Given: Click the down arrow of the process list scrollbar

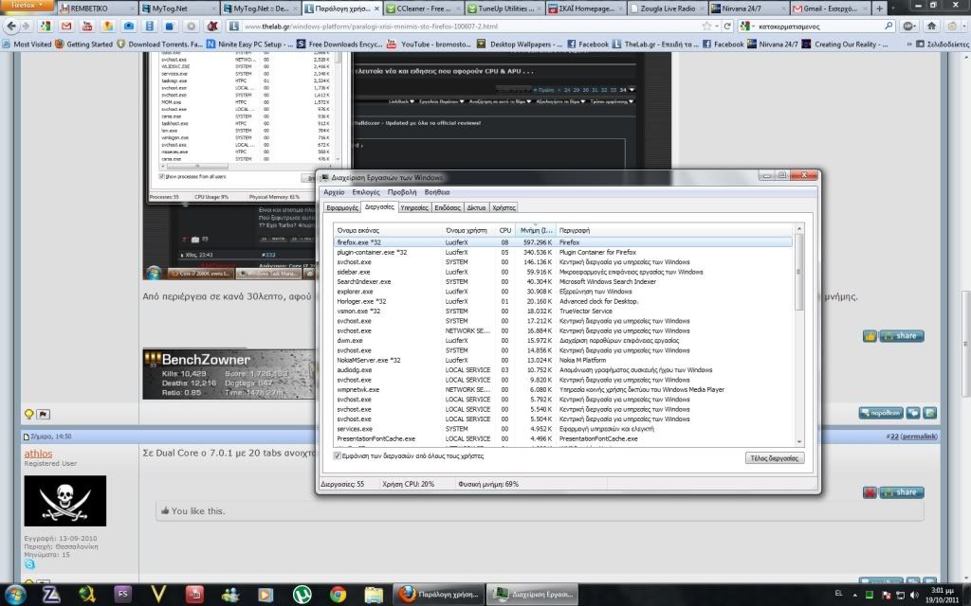Looking at the screenshot, I should click(798, 440).
